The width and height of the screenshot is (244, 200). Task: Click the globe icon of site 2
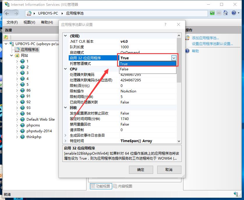pos(22,67)
